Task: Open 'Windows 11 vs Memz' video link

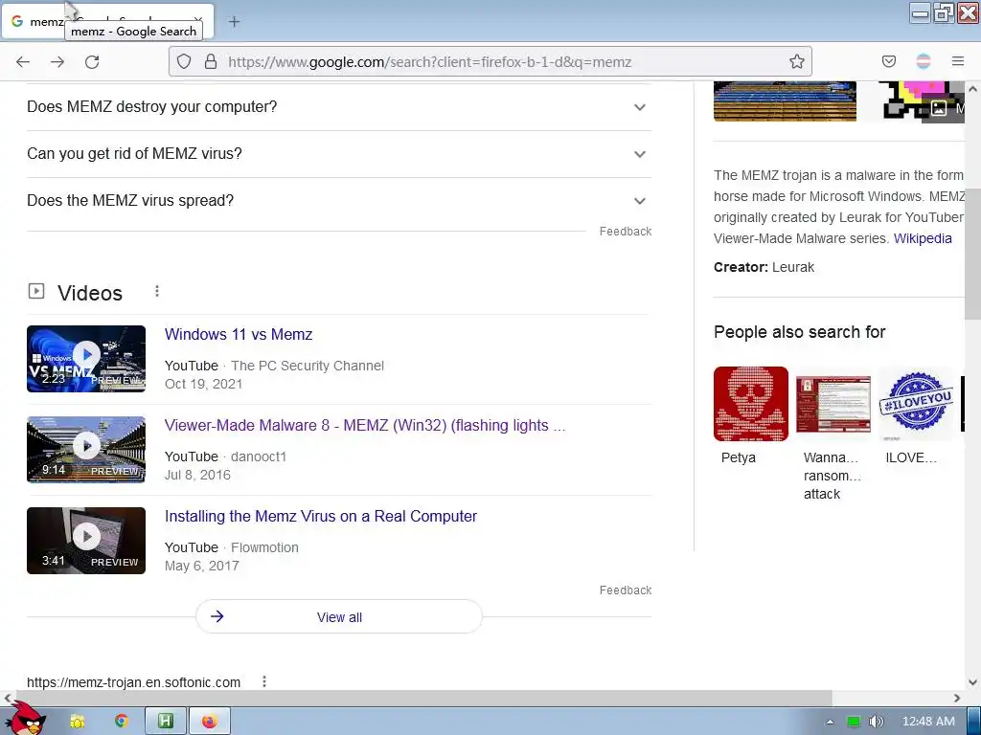Action: (239, 334)
